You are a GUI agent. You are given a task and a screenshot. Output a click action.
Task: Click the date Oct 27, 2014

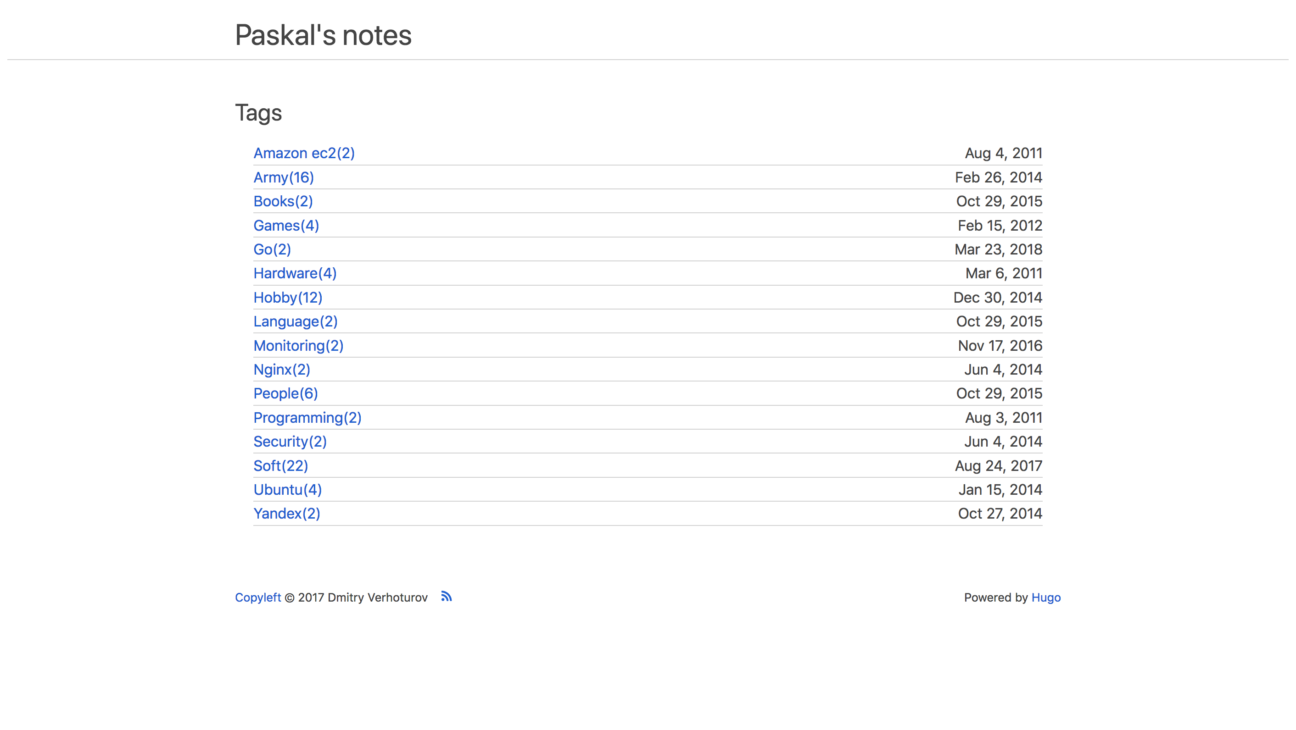(1000, 513)
